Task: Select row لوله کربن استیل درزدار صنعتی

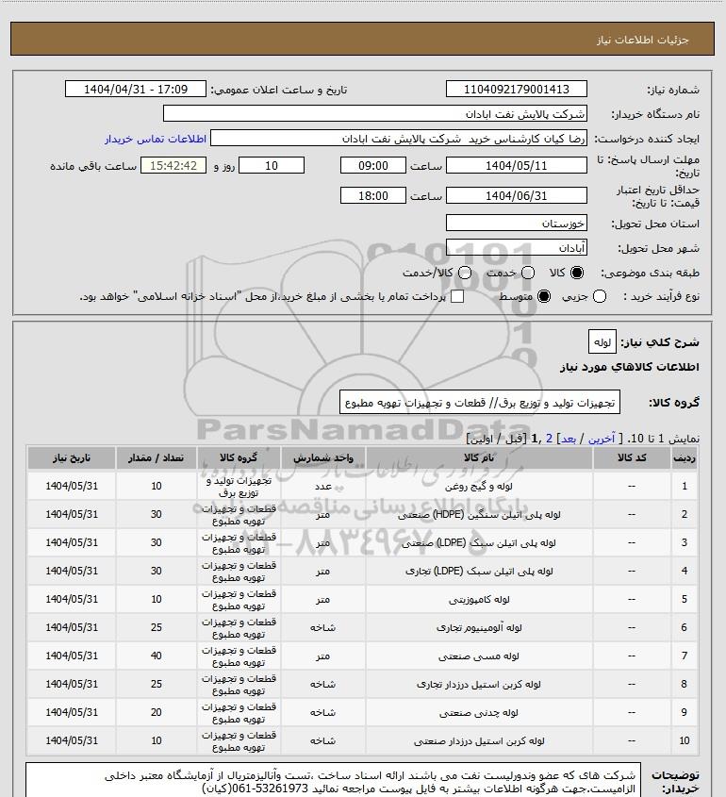Action: pyautogui.click(x=363, y=741)
